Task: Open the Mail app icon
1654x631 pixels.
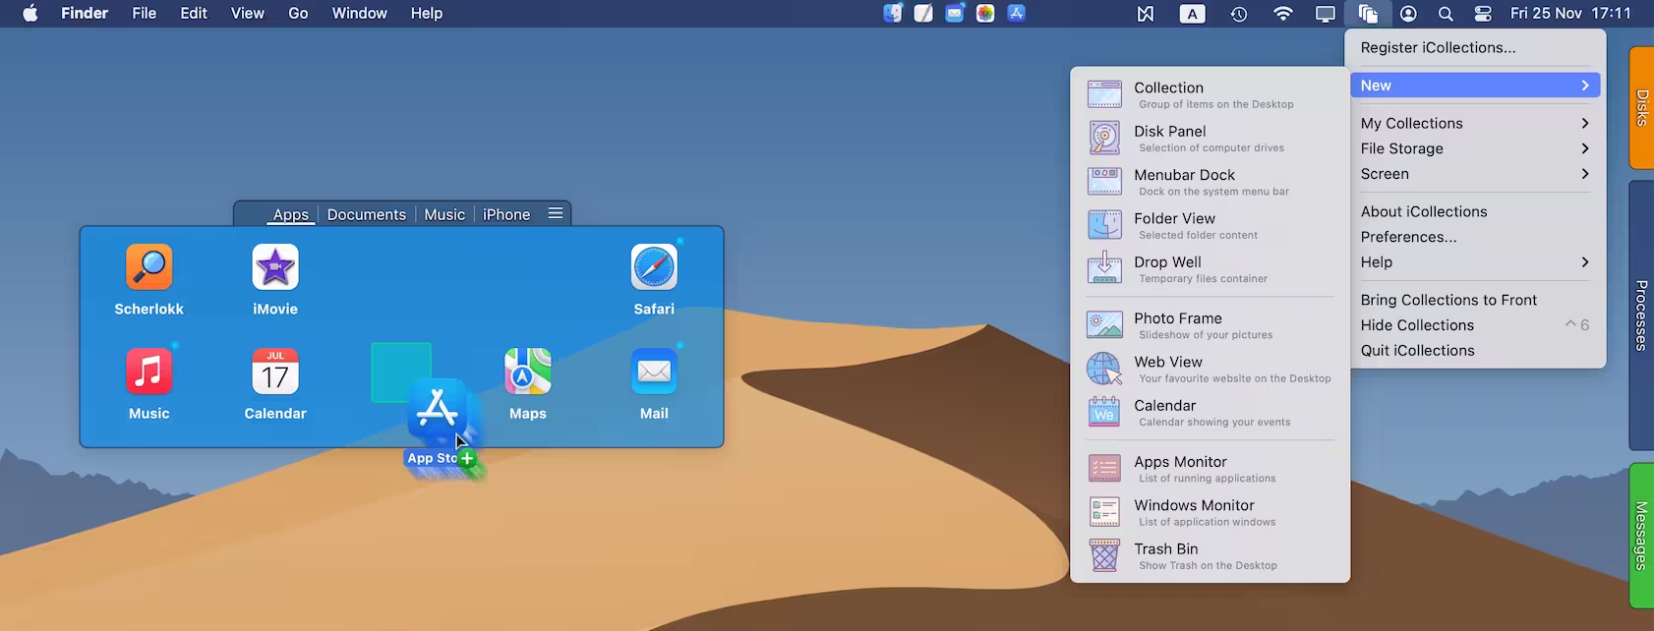Action: pos(654,372)
